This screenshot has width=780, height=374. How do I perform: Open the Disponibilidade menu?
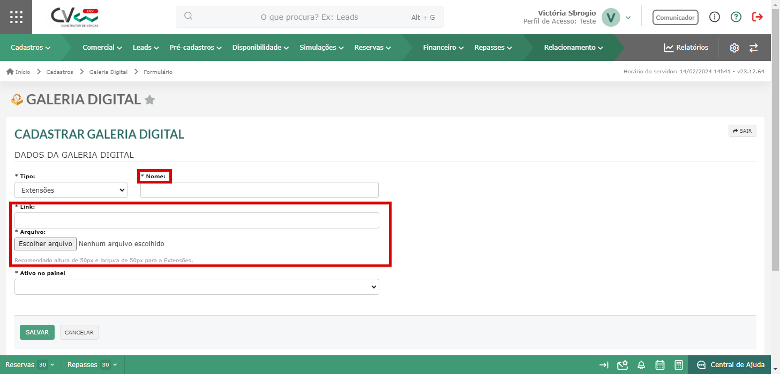[260, 48]
